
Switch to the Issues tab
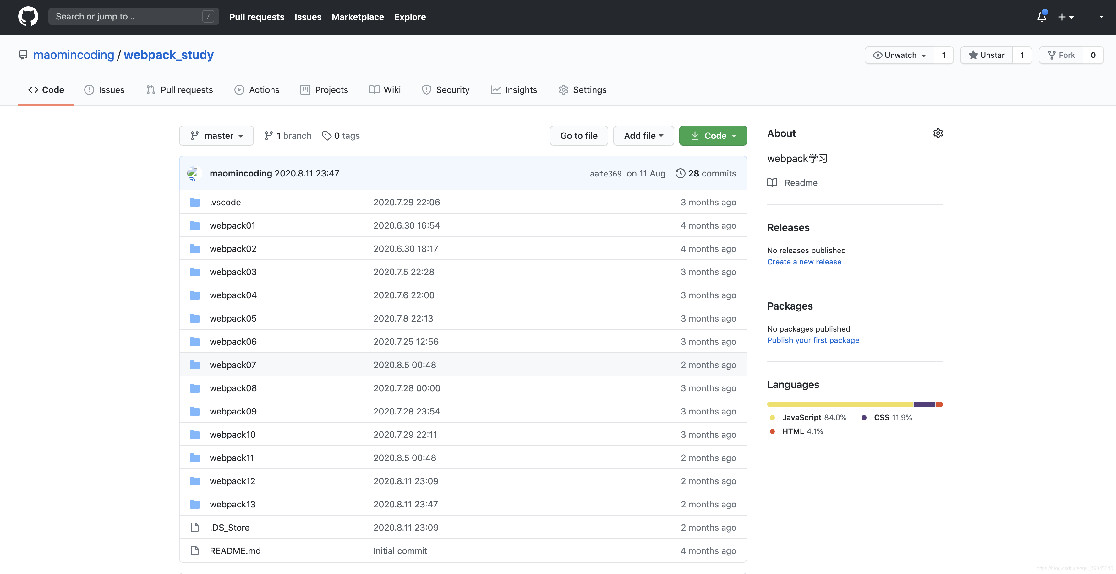(x=104, y=89)
